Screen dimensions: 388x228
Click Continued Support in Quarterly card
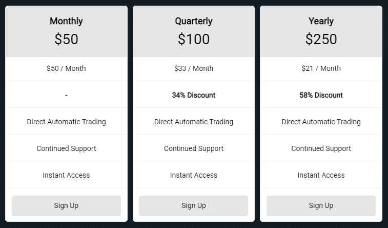tap(194, 148)
